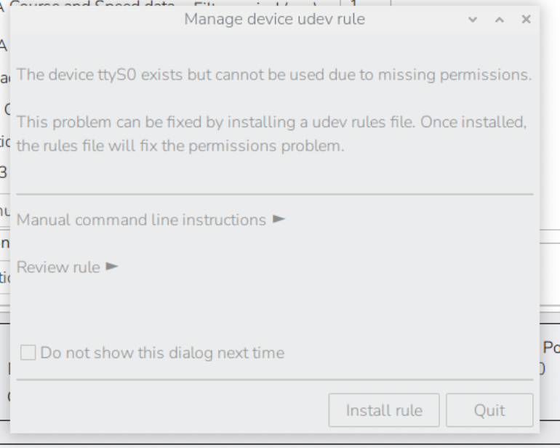Click the separator line below the explanation text
560x448 pixels.
(274, 194)
